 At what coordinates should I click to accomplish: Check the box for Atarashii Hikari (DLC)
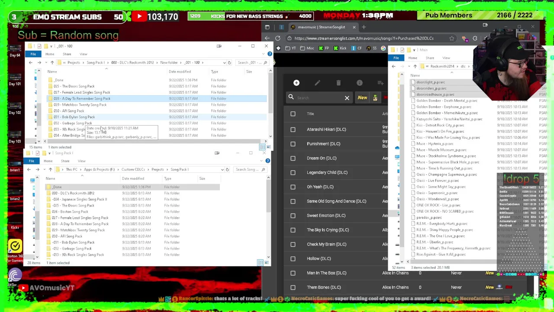(x=293, y=129)
